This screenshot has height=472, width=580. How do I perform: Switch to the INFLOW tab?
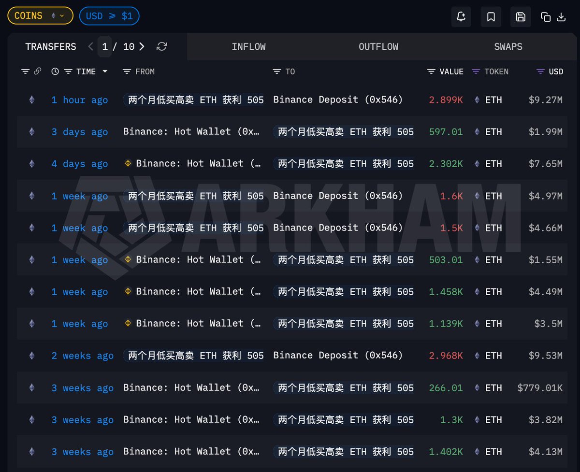click(248, 47)
